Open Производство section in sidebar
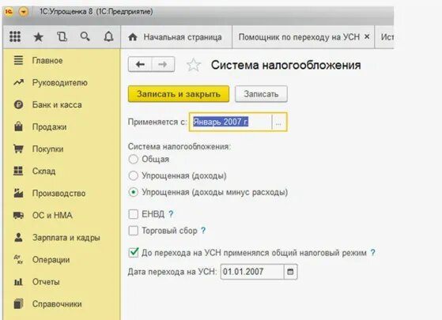Image resolution: width=442 pixels, height=320 pixels. (62, 194)
